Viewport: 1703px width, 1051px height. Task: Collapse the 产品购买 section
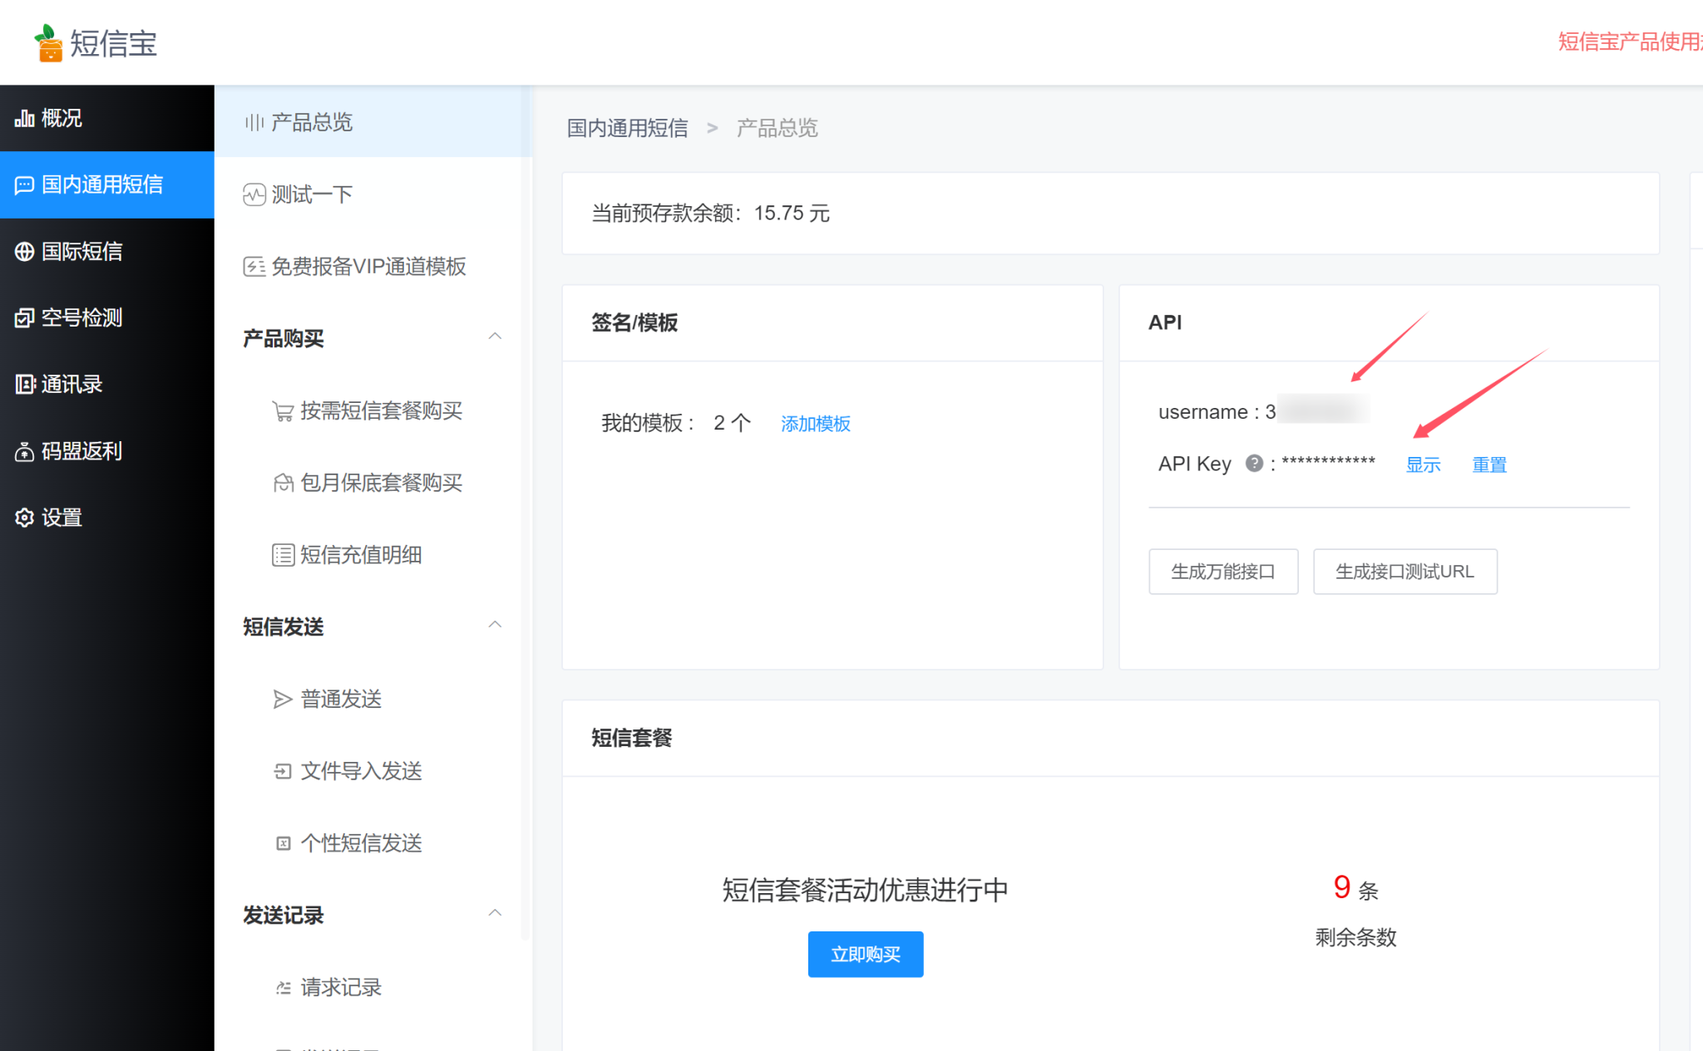(x=495, y=336)
